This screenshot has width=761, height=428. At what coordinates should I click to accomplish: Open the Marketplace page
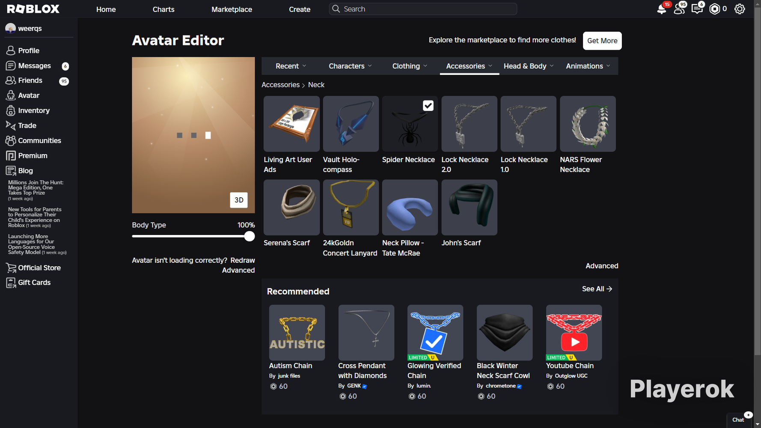232,9
